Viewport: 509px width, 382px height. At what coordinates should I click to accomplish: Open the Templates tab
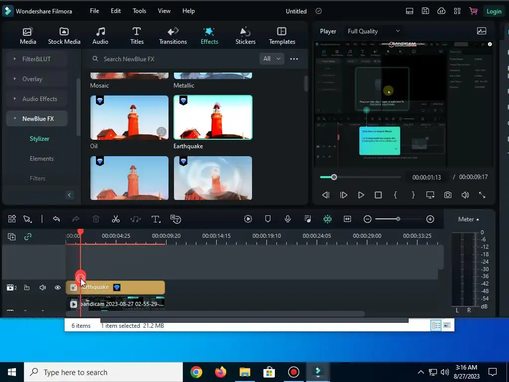tap(282, 36)
